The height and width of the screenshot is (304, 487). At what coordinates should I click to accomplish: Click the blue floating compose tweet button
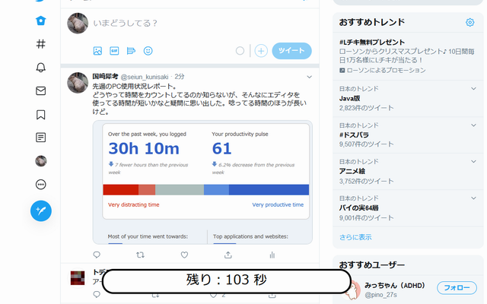click(40, 211)
